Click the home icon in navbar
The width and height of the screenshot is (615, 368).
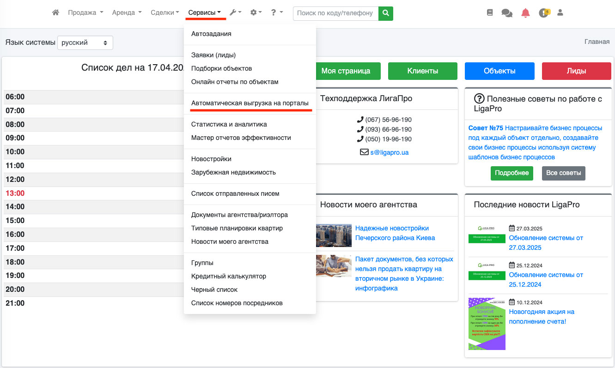pos(55,13)
